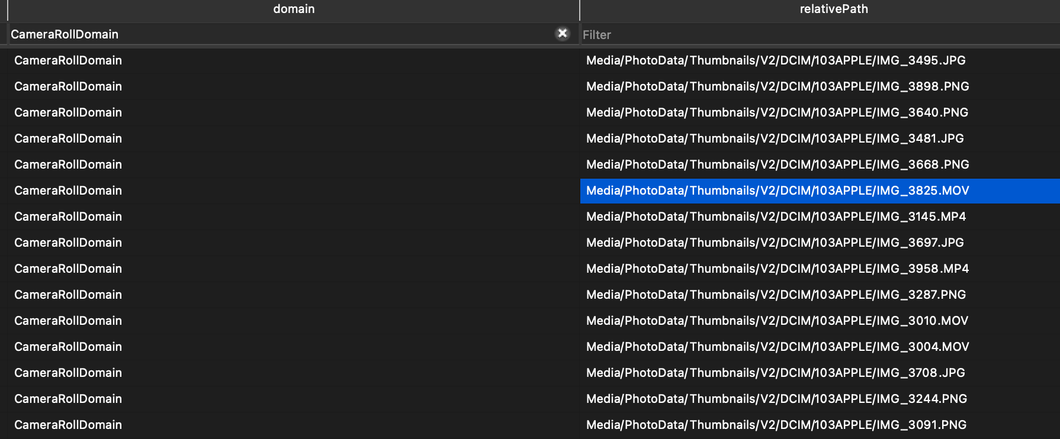This screenshot has height=439, width=1060.
Task: Select the IMG_3004.MOV path cell
Action: point(778,347)
